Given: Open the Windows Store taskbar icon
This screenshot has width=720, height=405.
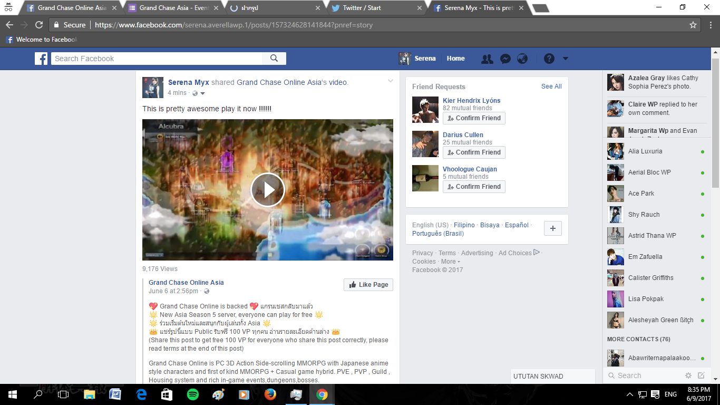Looking at the screenshot, I should 167,394.
